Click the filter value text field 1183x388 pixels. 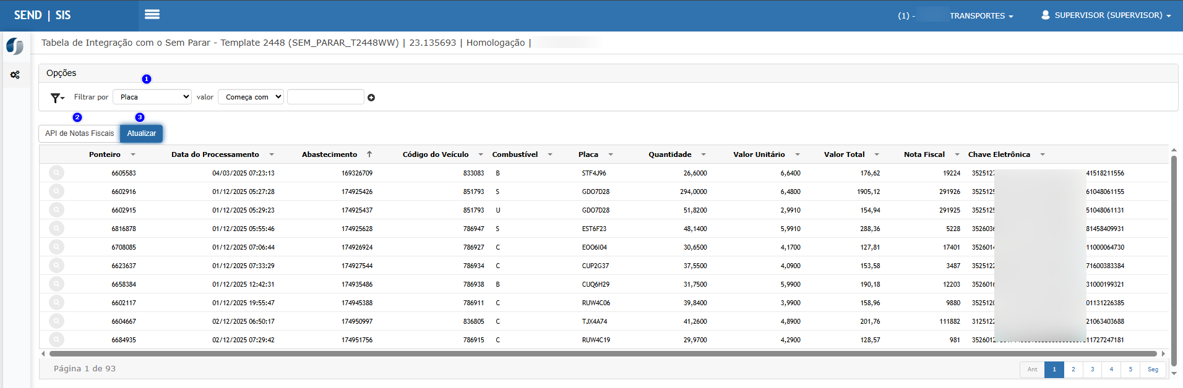[x=325, y=97]
